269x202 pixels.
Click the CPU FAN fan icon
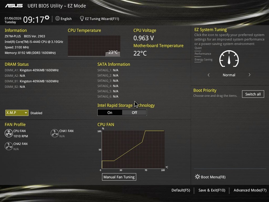(x=9, y=133)
